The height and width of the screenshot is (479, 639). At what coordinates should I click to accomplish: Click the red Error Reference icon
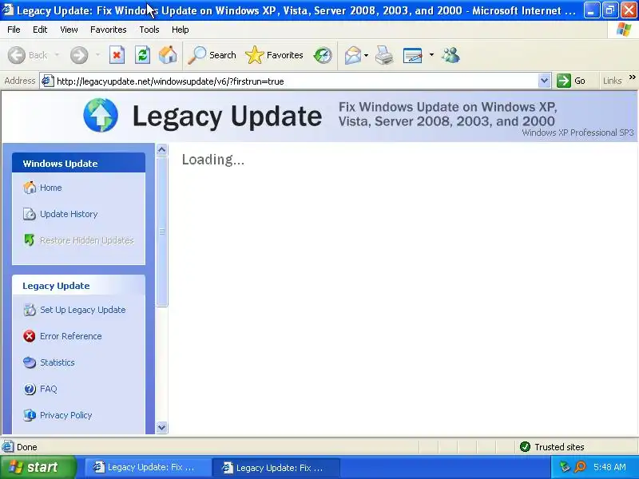pyautogui.click(x=30, y=336)
